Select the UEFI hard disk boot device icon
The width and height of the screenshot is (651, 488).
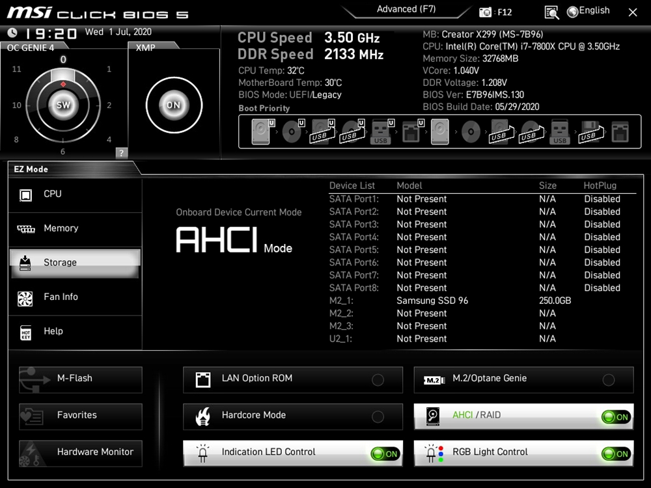pyautogui.click(x=262, y=131)
